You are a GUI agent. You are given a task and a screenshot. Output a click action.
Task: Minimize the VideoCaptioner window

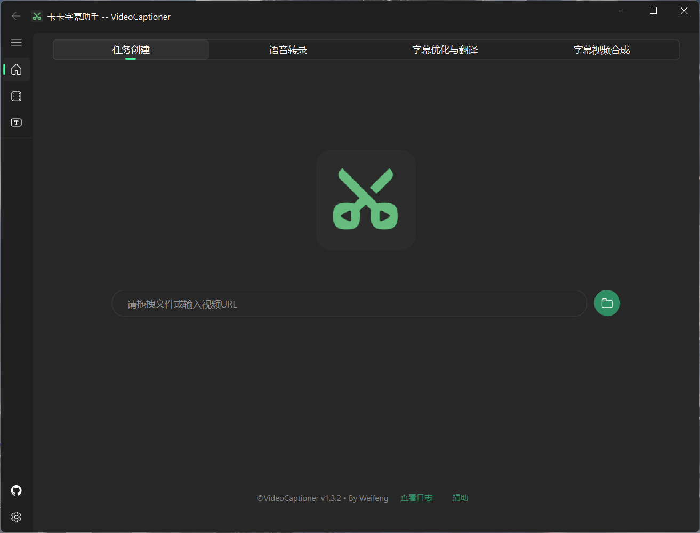point(623,11)
